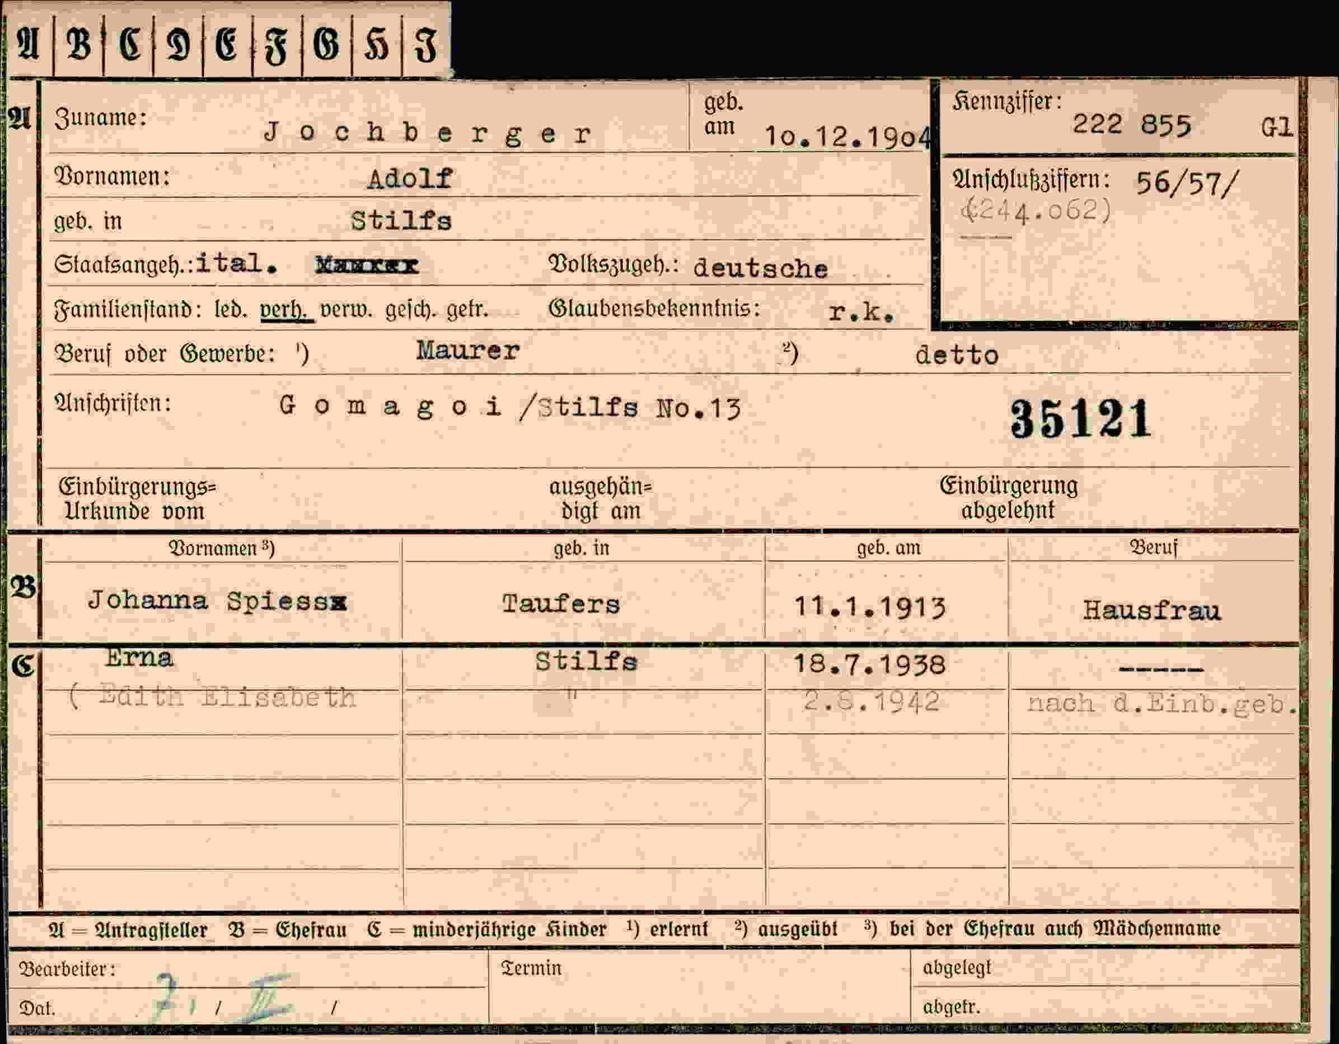Click the Vornamen column header in section B

(x=221, y=548)
